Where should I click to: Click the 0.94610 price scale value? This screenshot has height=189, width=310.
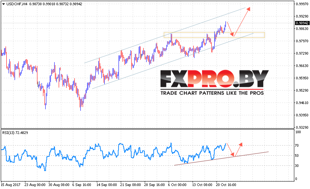(302, 103)
